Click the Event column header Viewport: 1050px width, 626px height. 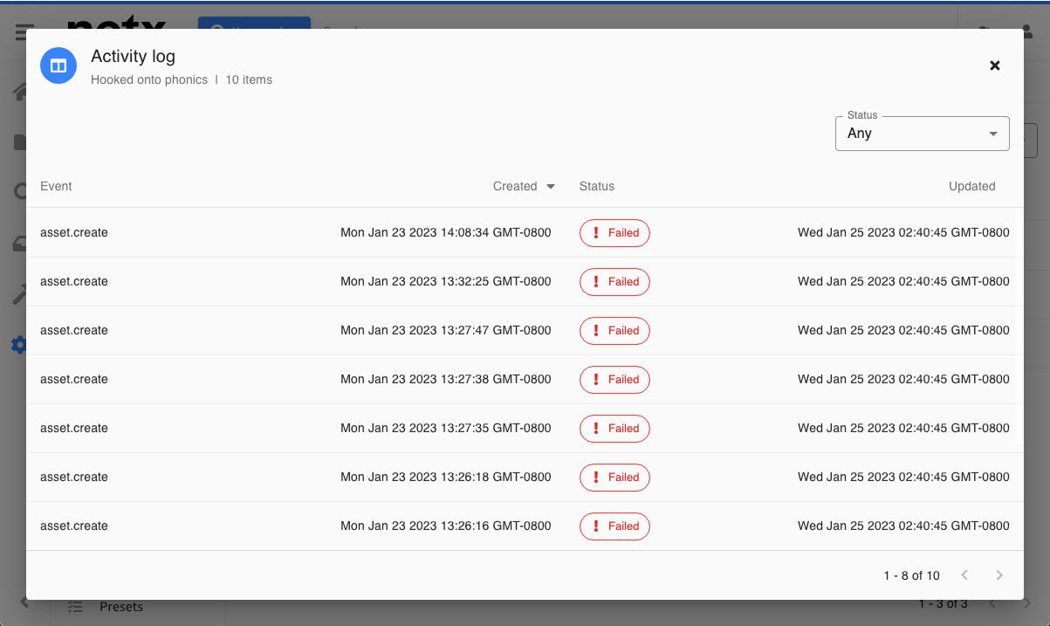coord(56,186)
